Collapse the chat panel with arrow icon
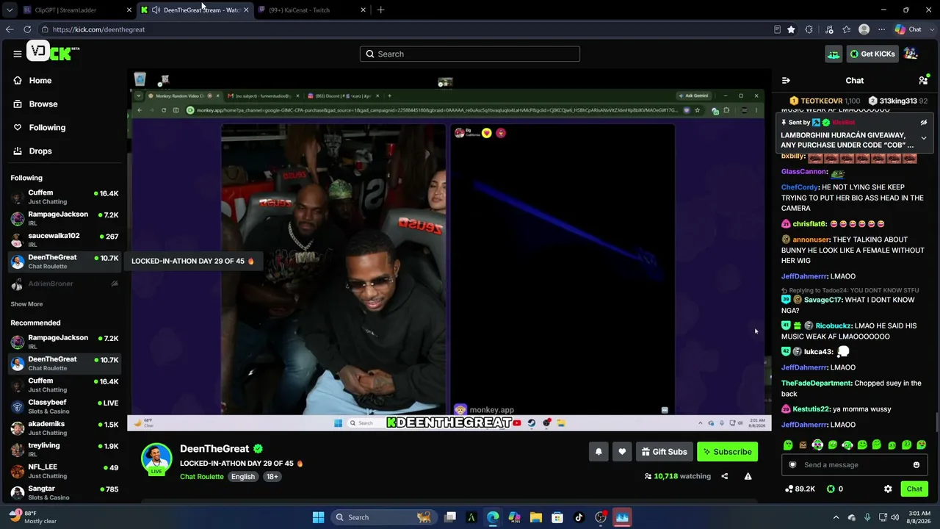The width and height of the screenshot is (940, 529). 786,80
